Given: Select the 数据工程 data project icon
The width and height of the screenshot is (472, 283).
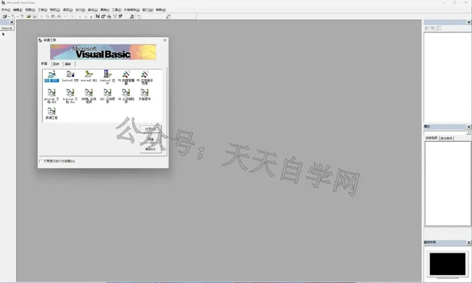Looking at the screenshot, I should (52, 113).
